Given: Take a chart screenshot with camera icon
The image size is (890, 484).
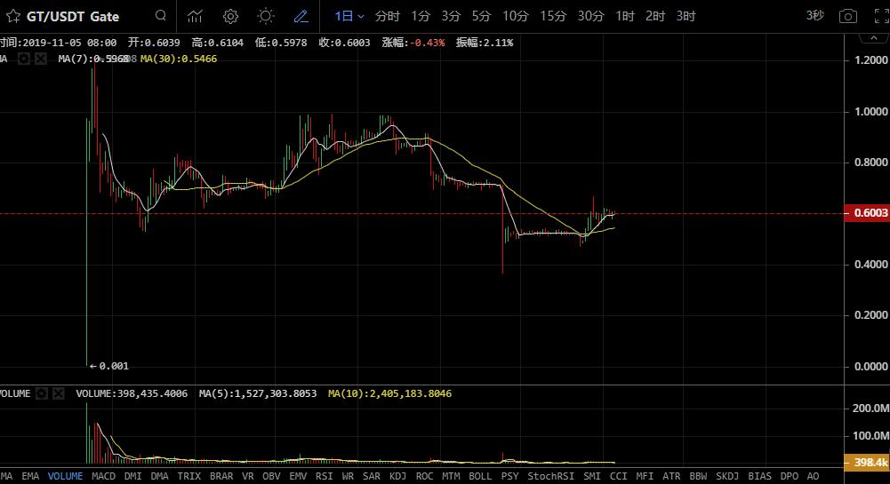Looking at the screenshot, I should pyautogui.click(x=848, y=17).
